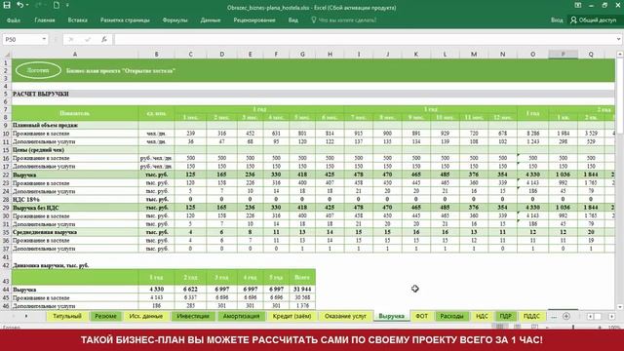Click the vertical scrollbar up arrow
Screen dimensions: 624x351
pos(620,55)
